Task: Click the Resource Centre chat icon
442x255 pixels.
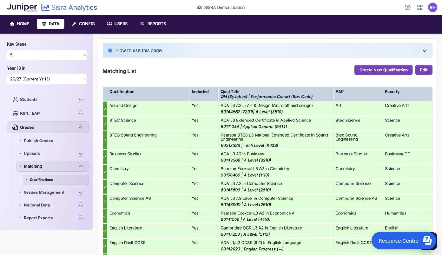Action: pos(427,240)
